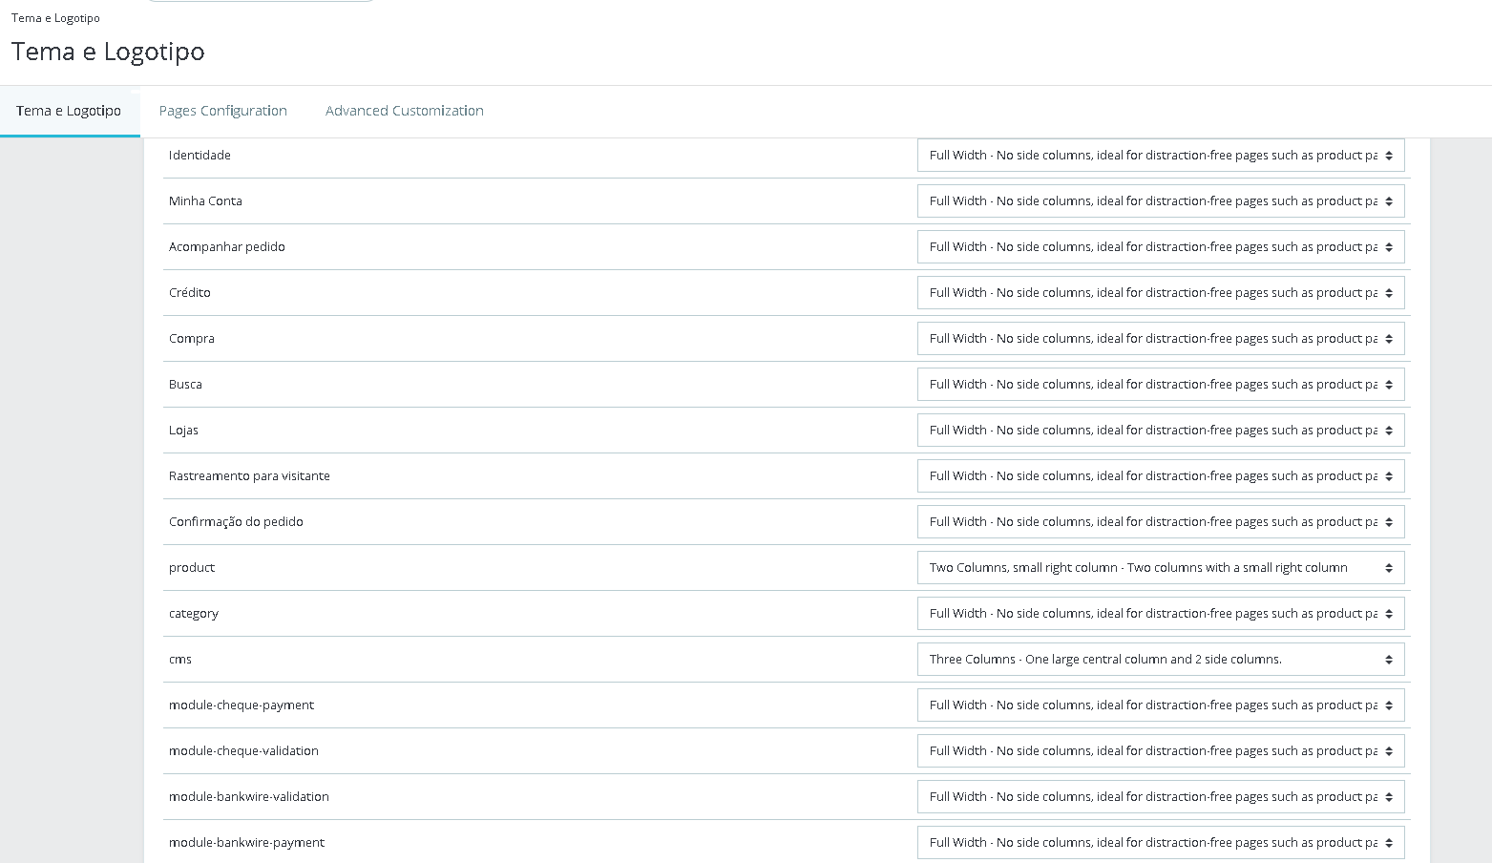The image size is (1492, 863).
Task: Click the cms row label
Action: tap(180, 660)
